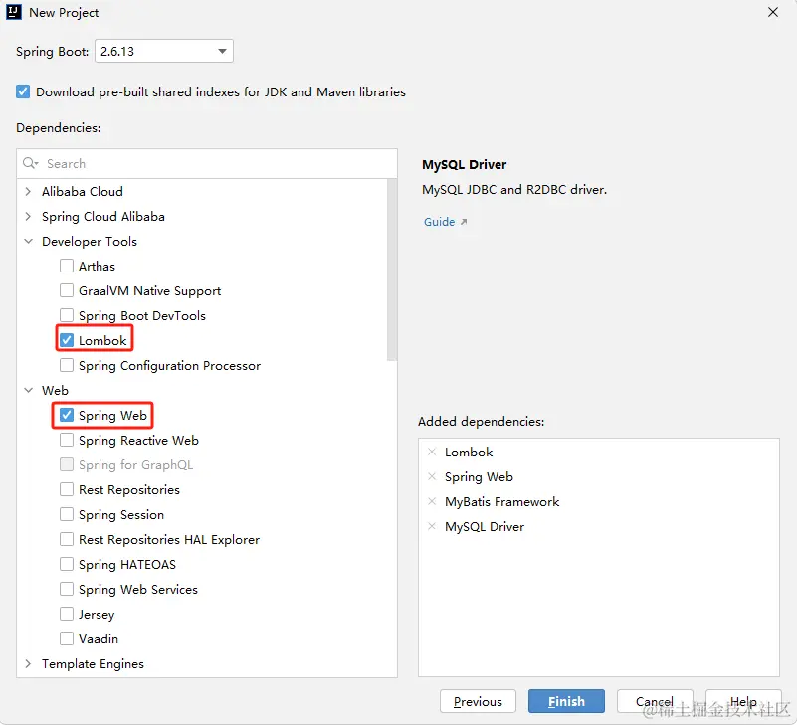Click the search magnifier icon
Image resolution: width=797 pixels, height=725 pixels.
click(30, 163)
